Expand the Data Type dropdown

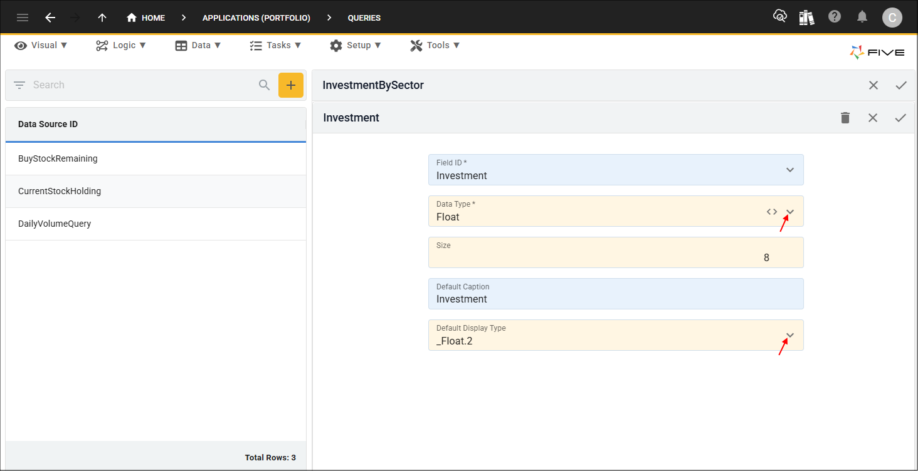[790, 212]
